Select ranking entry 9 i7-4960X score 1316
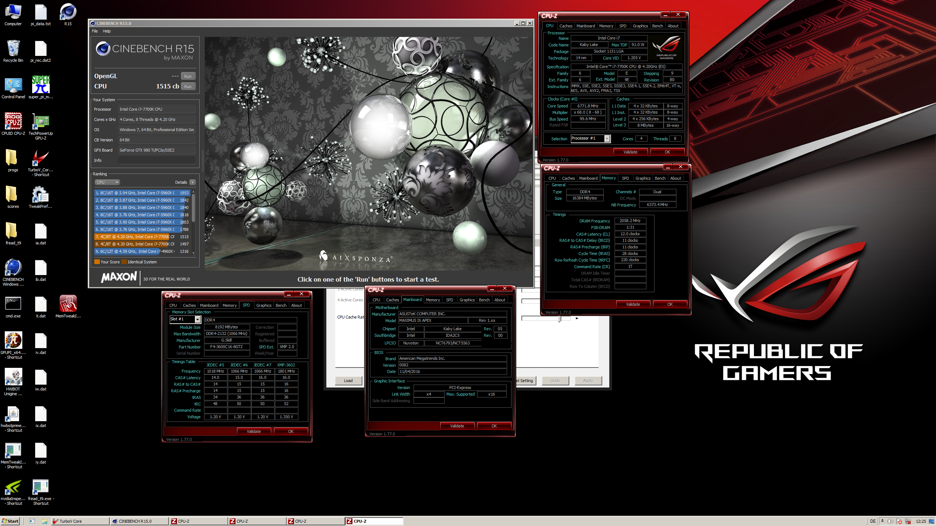936x526 pixels. 142,251
